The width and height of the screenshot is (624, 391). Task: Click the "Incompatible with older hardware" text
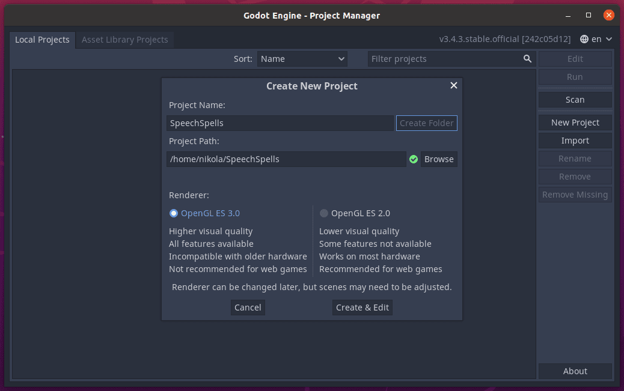[x=237, y=256]
